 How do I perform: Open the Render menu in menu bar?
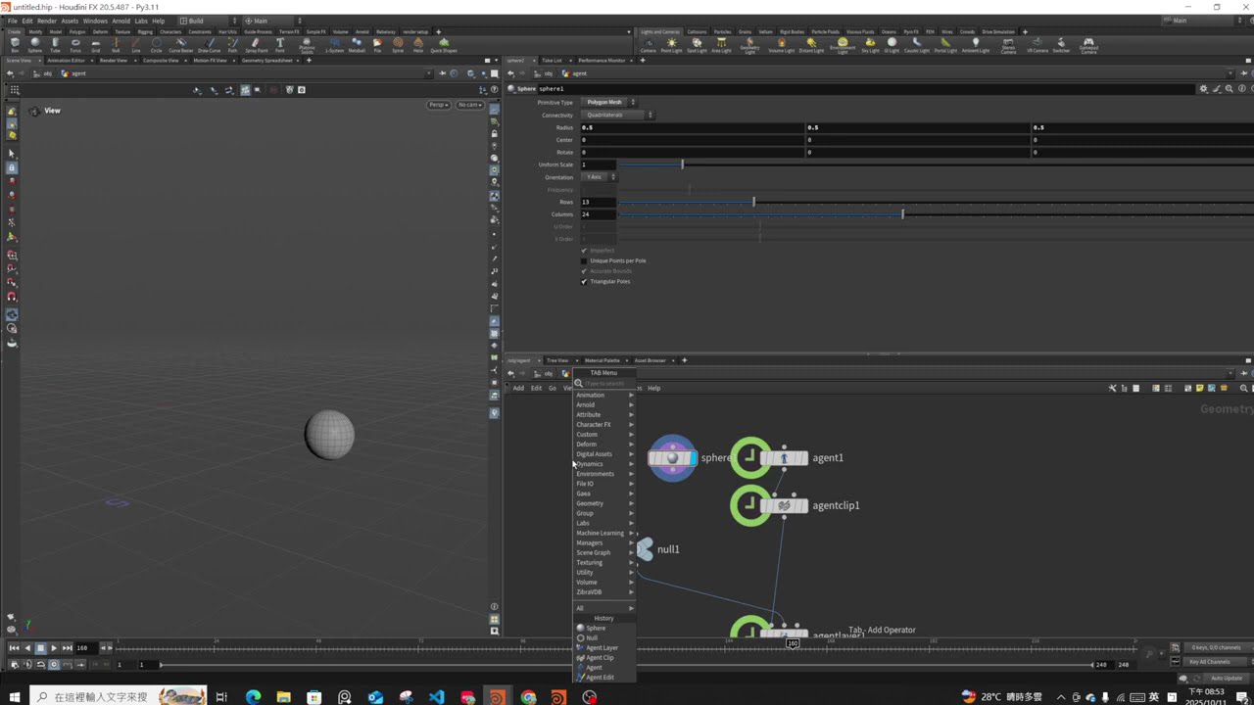pos(47,21)
